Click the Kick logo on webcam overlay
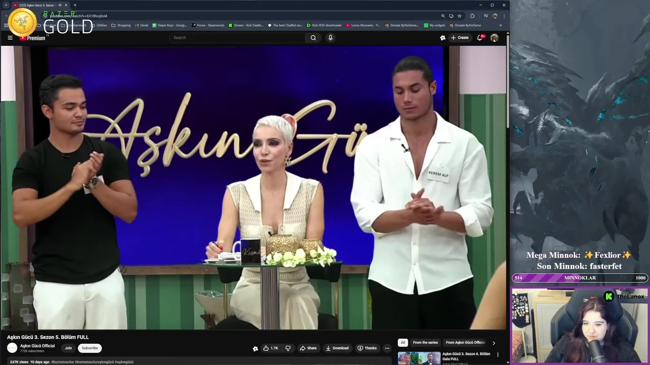The height and width of the screenshot is (365, 650). [x=608, y=297]
